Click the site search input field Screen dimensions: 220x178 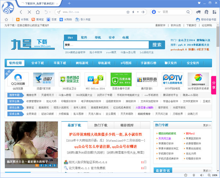pos(106,45)
